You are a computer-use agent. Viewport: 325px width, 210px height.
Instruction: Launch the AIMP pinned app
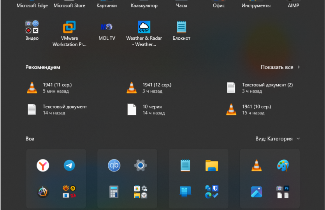[293, 5]
